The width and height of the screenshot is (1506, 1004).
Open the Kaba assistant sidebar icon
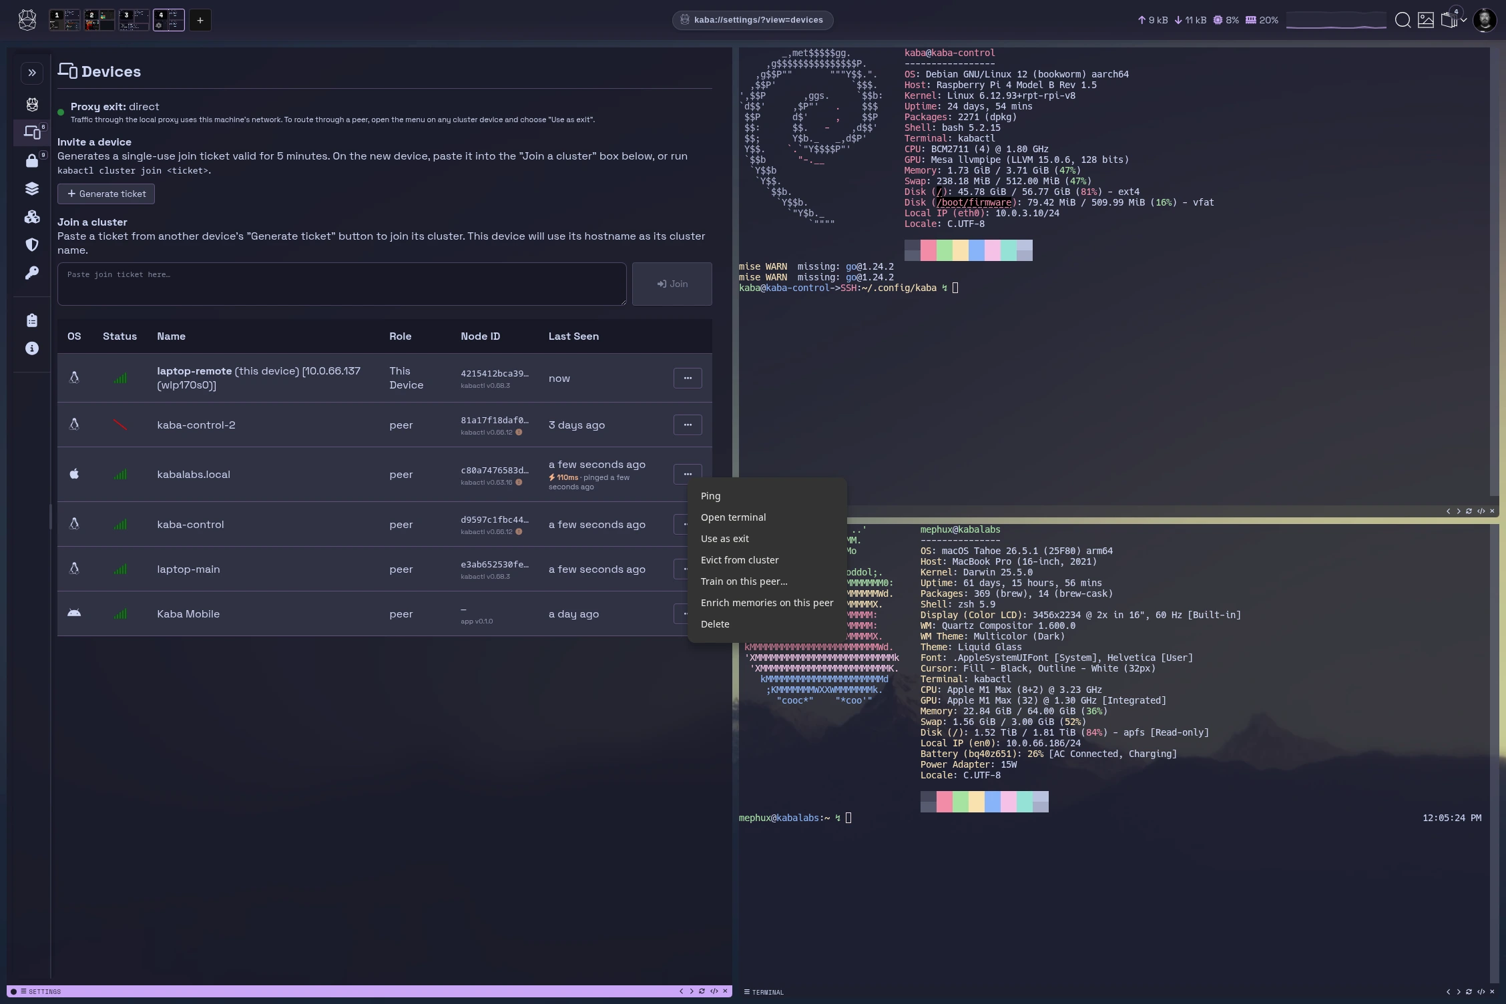coord(32,104)
